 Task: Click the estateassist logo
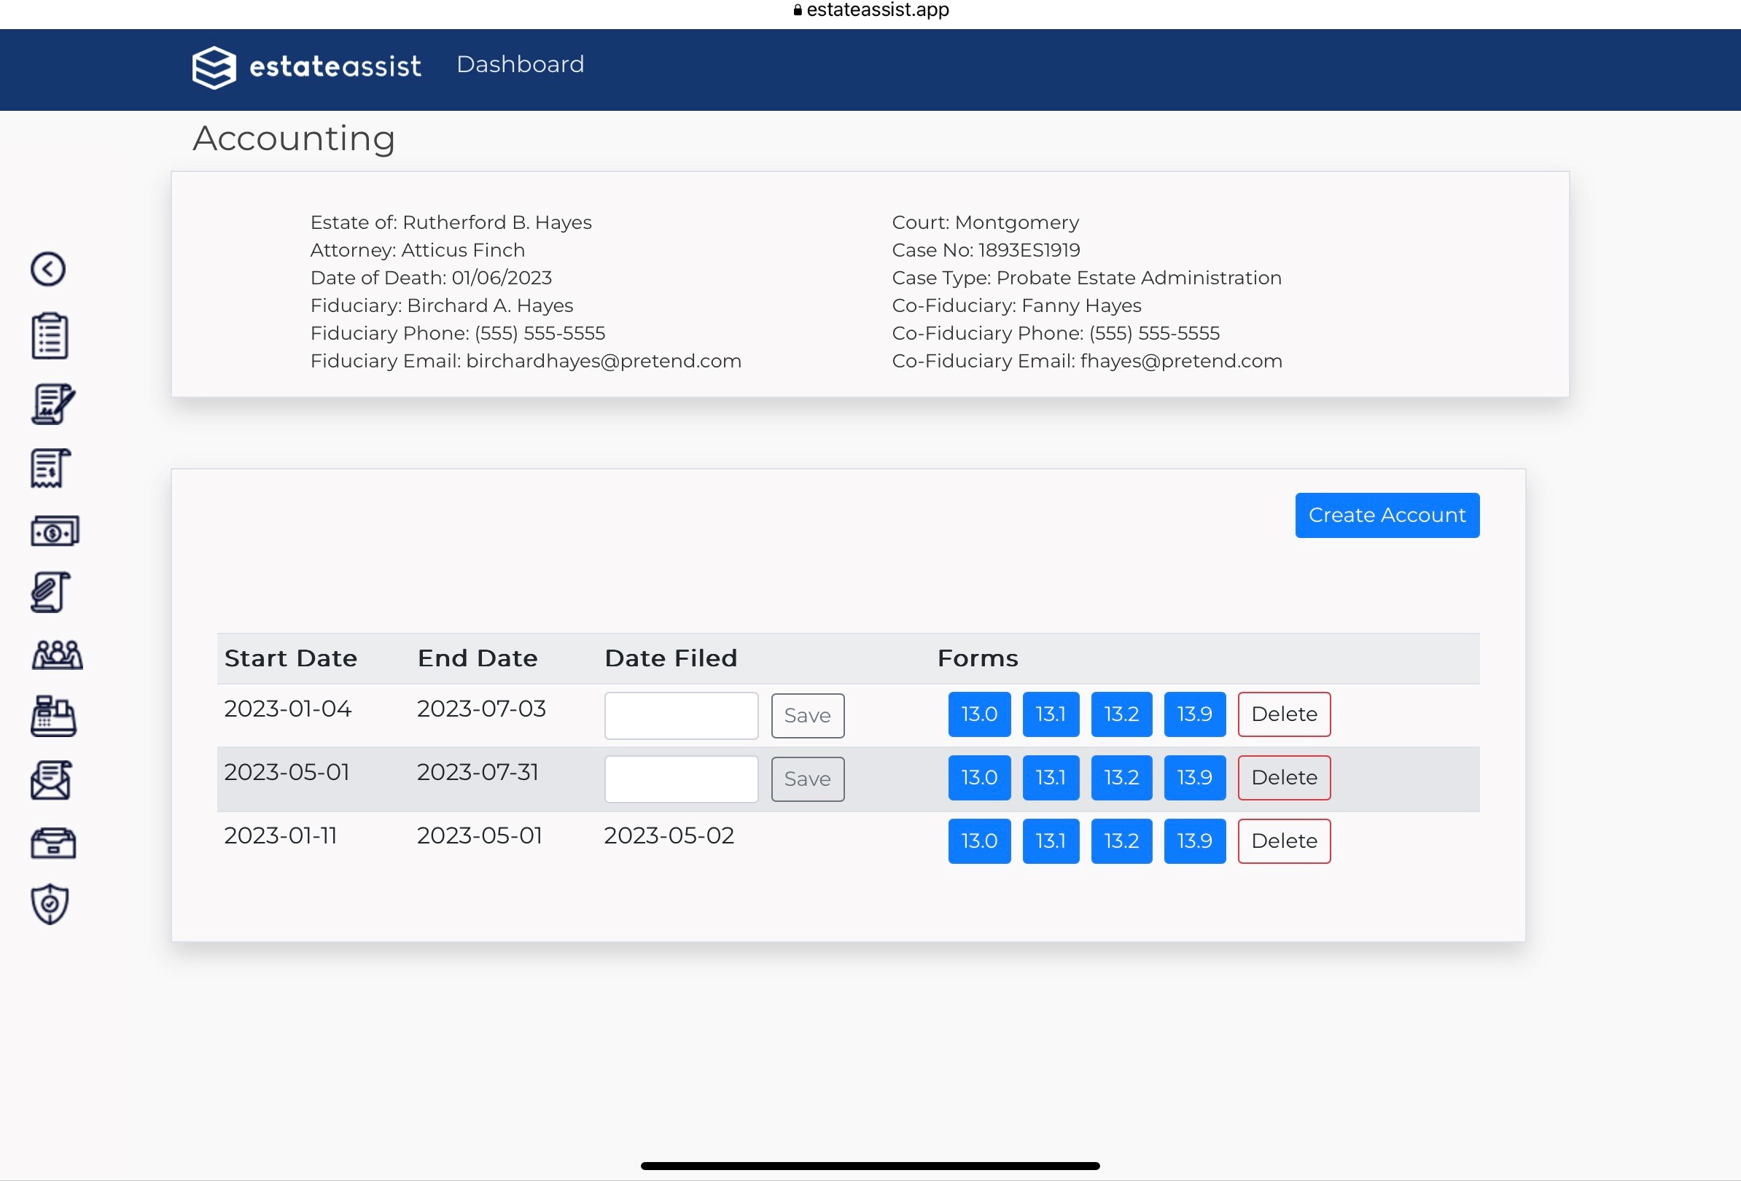[306, 67]
